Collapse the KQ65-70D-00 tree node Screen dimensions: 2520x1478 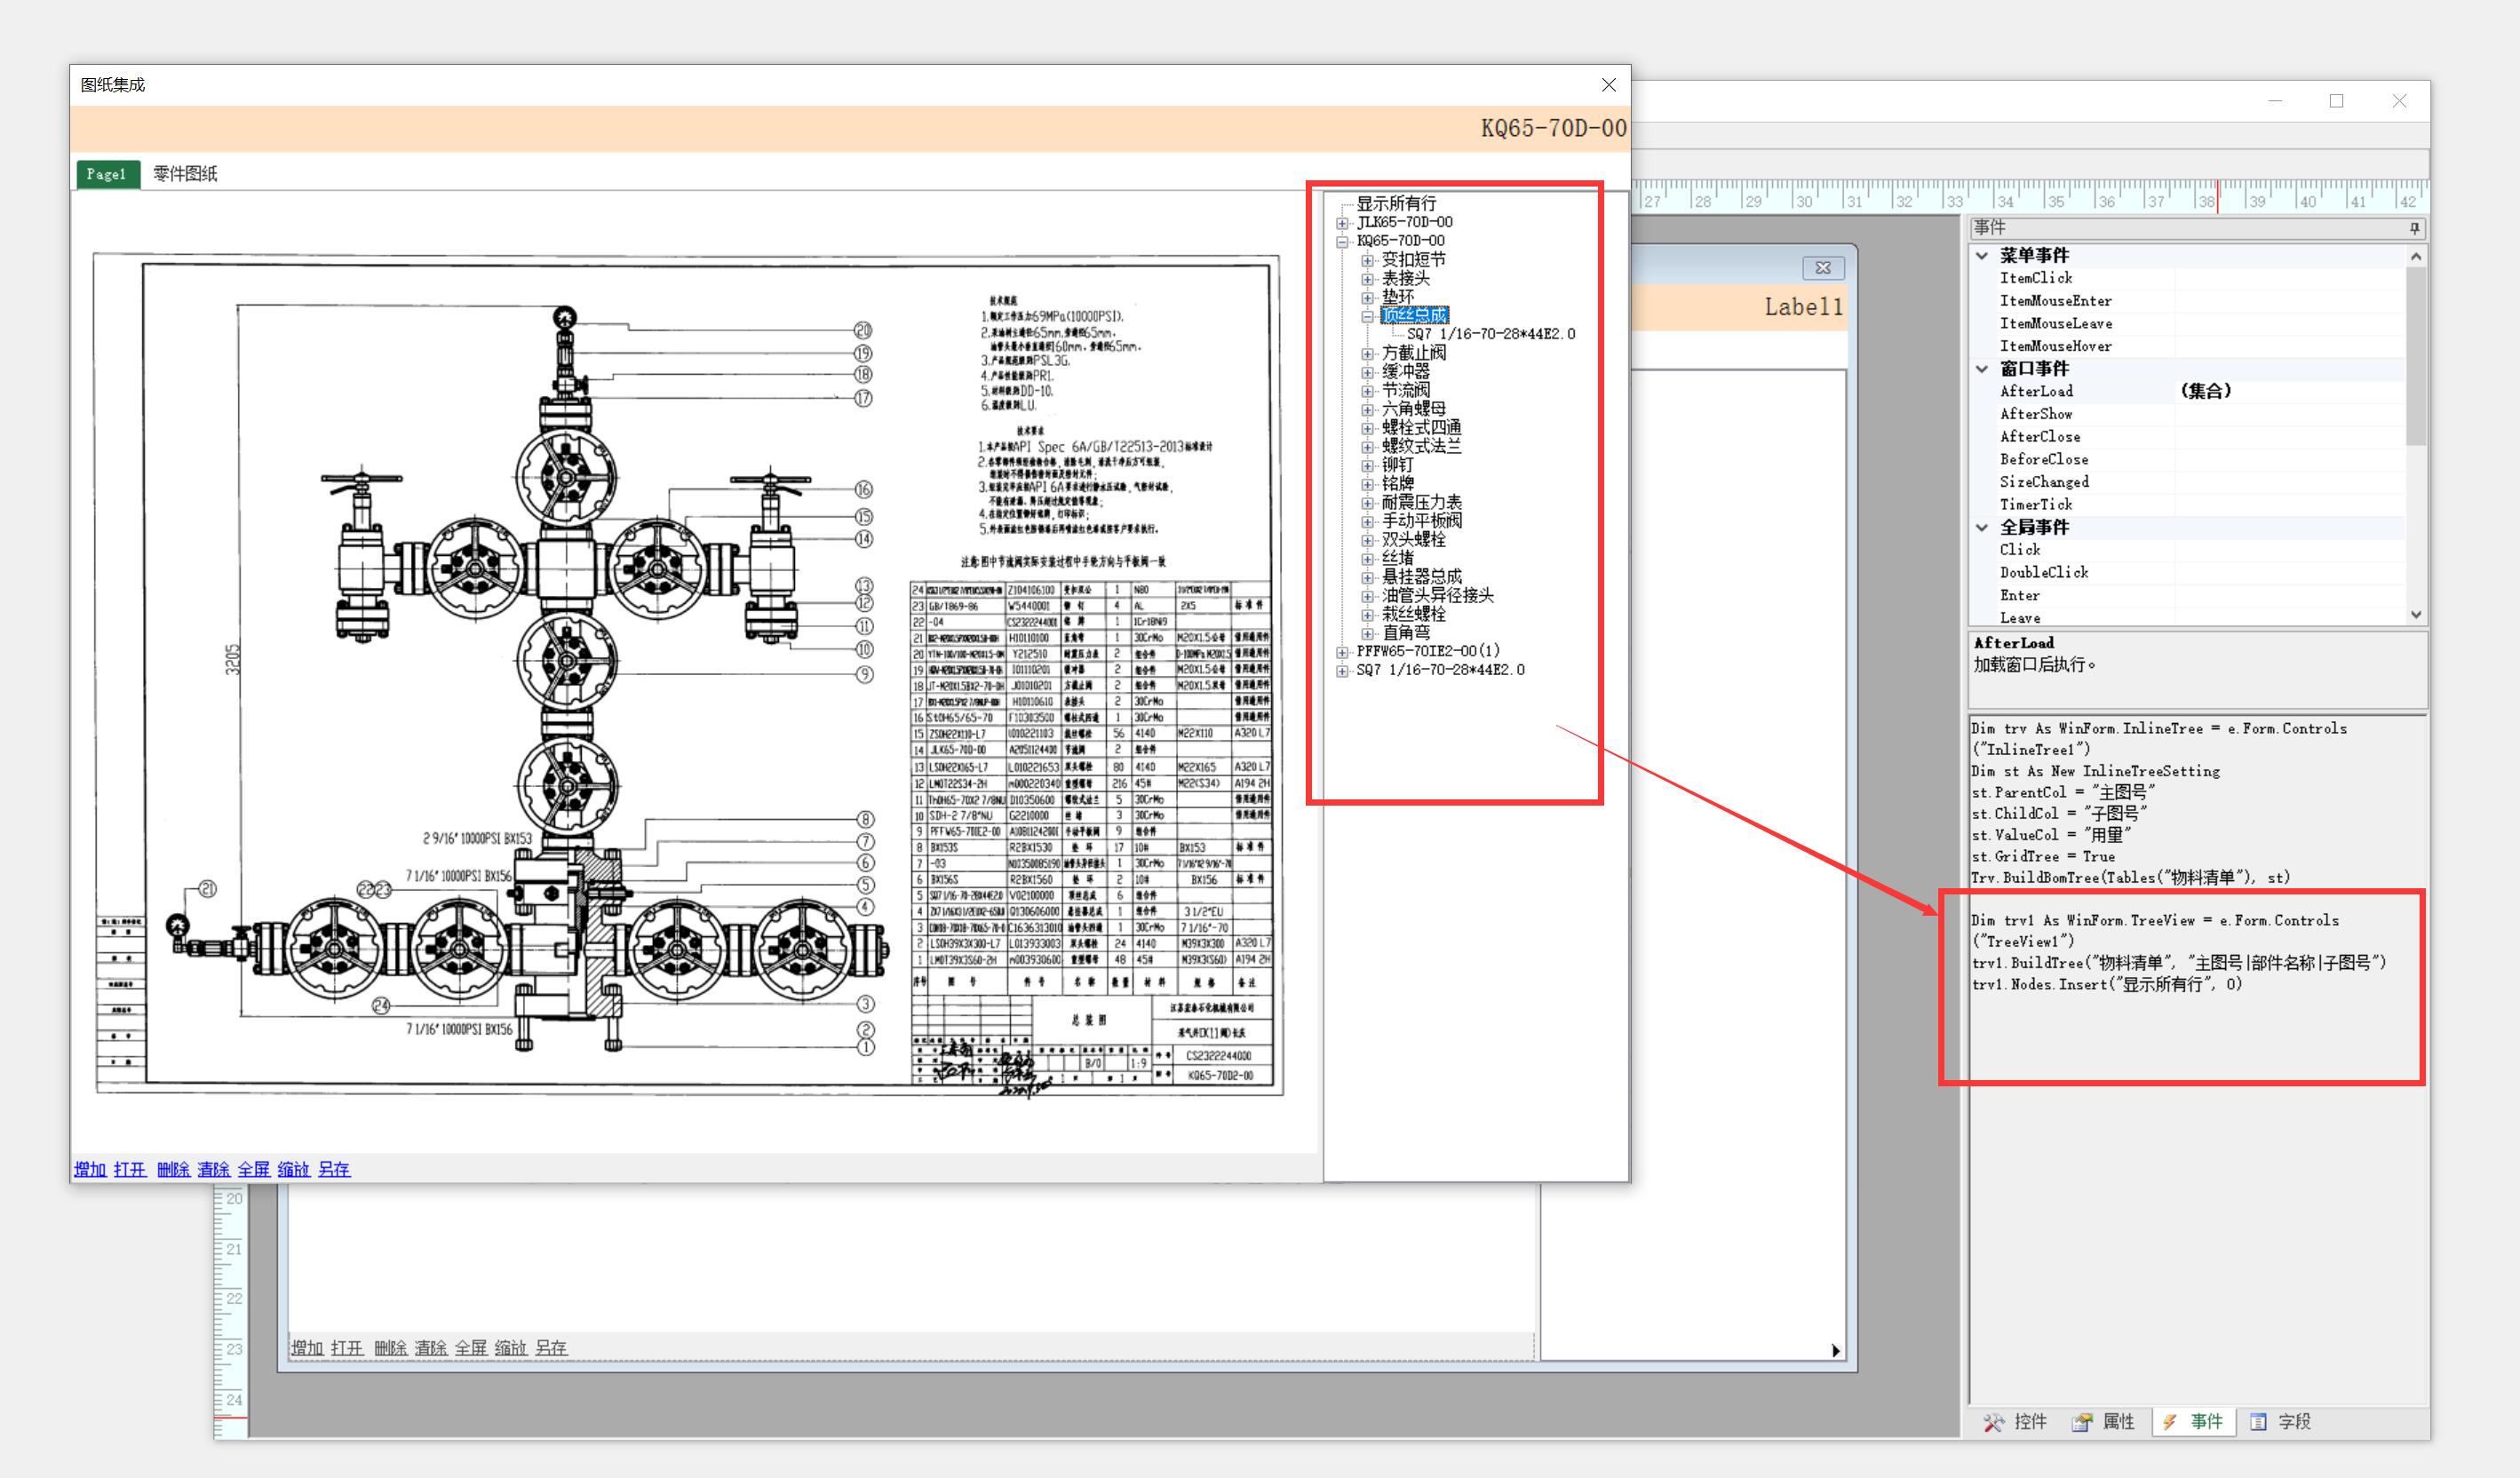point(1343,241)
